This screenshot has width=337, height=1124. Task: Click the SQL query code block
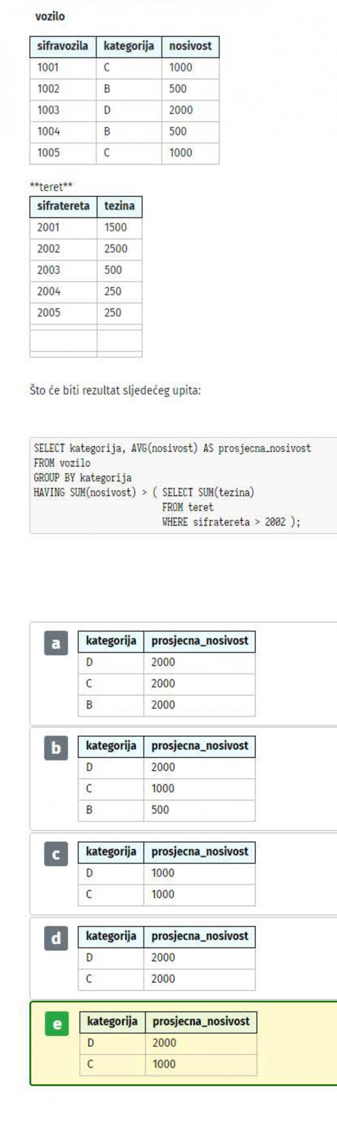pos(183,485)
